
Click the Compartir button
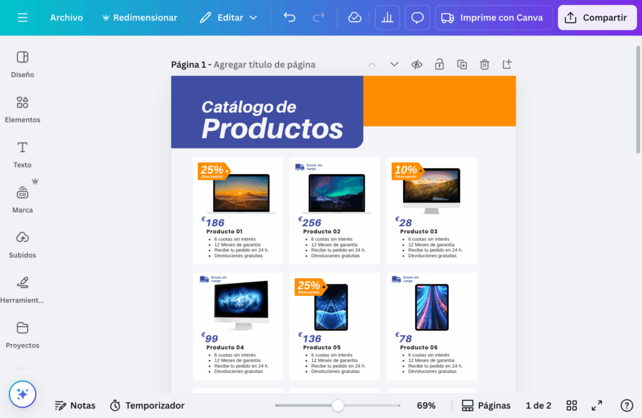596,18
